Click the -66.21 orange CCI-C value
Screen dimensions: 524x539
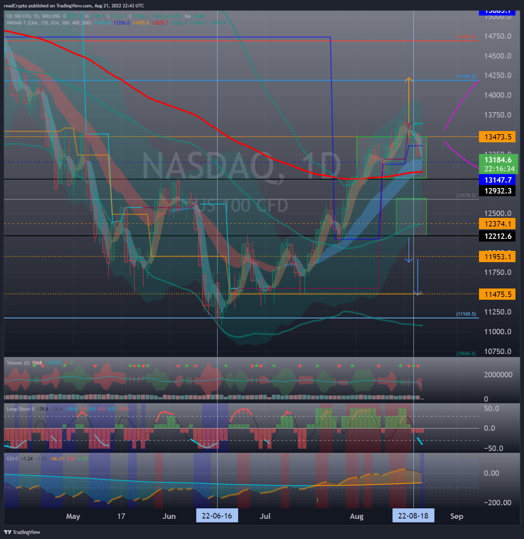[x=57, y=458]
